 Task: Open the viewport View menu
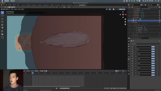12,9
